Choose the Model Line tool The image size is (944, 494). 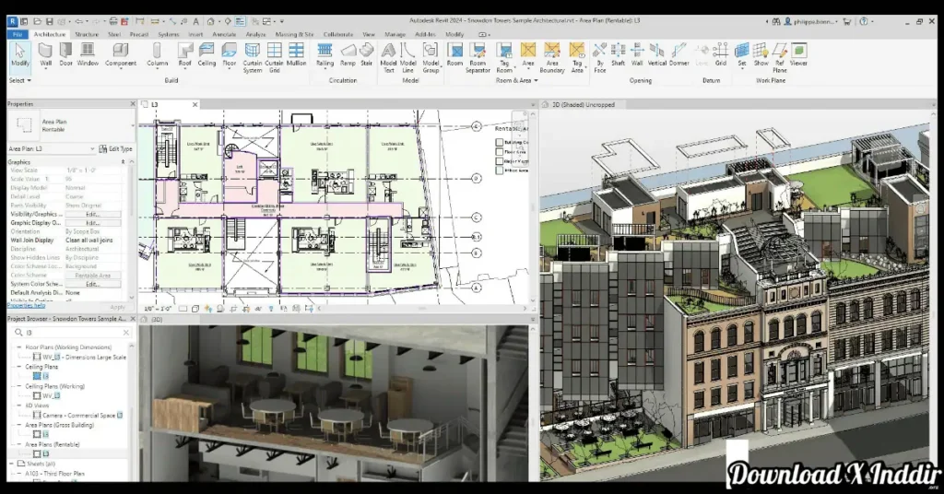407,58
